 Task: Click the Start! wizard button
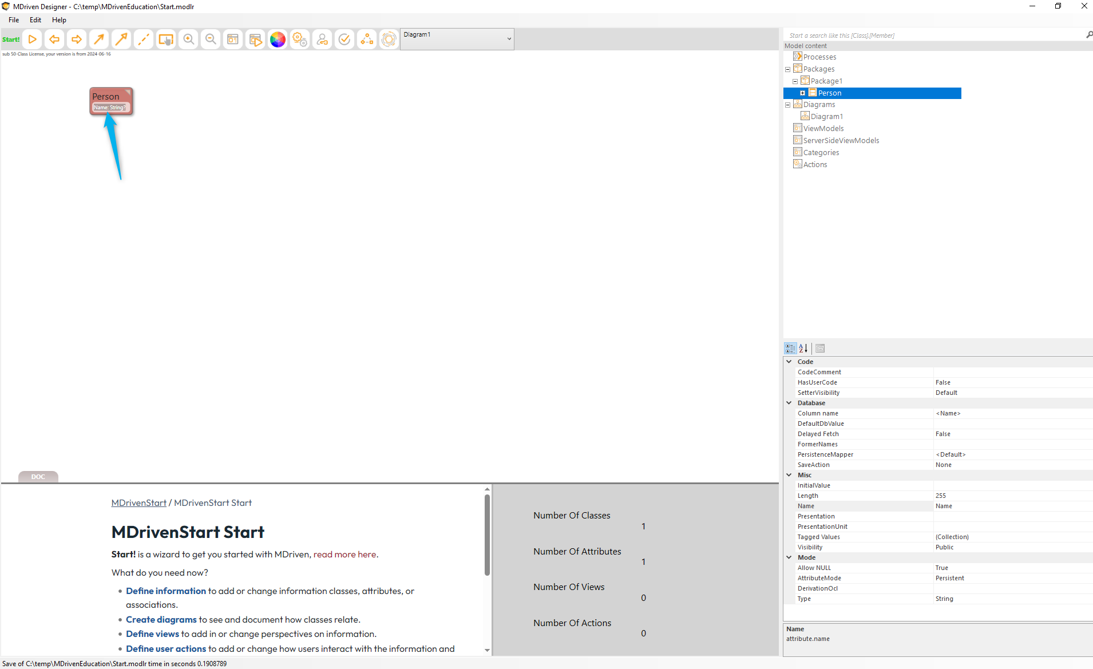pos(11,39)
